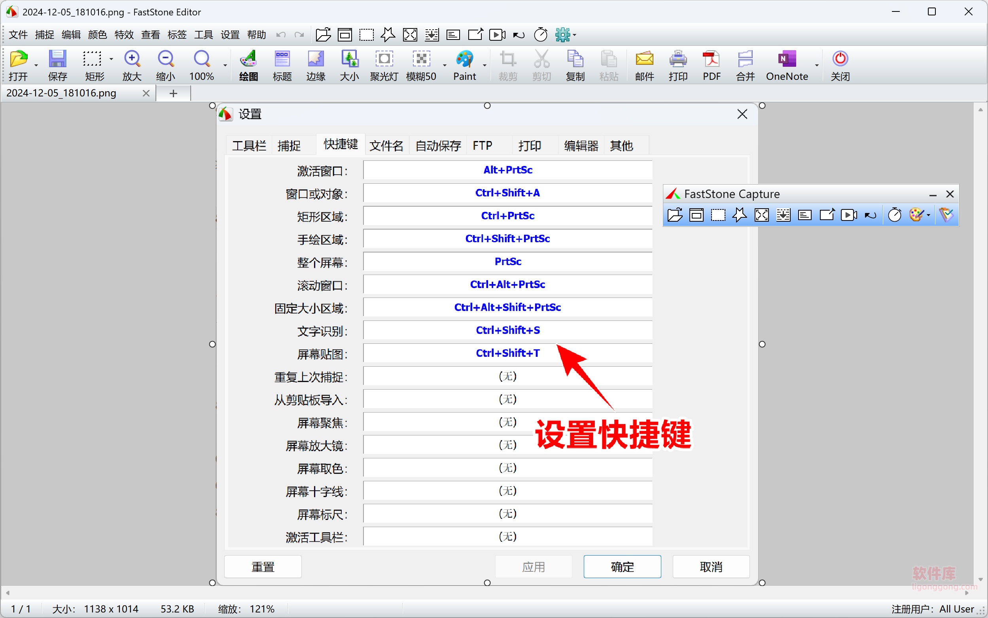
Task: Switch to the 其他 tab in settings
Action: (x=621, y=145)
